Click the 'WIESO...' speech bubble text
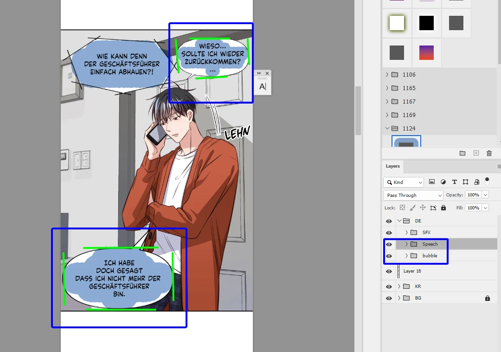The image size is (501, 352). pyautogui.click(x=212, y=58)
